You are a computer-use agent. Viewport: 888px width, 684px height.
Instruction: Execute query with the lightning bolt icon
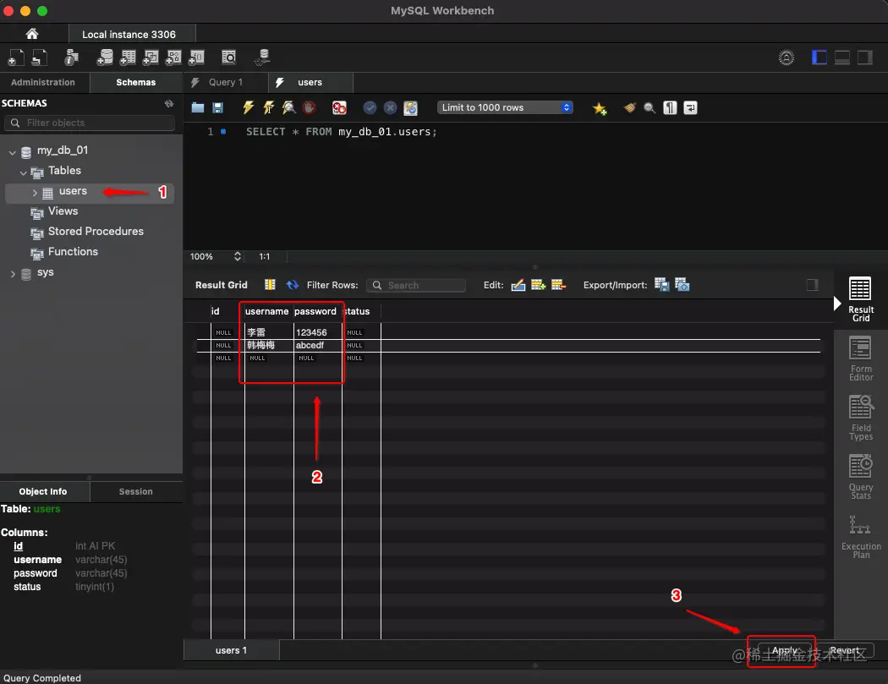tap(248, 107)
